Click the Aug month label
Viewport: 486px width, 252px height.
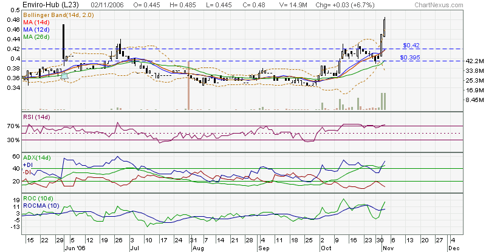[x=198, y=248]
